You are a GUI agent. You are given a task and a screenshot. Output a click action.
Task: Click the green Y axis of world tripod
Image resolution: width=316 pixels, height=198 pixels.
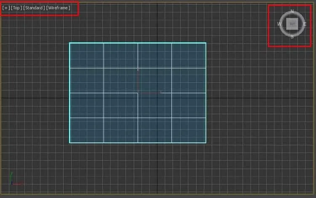(x=11, y=178)
